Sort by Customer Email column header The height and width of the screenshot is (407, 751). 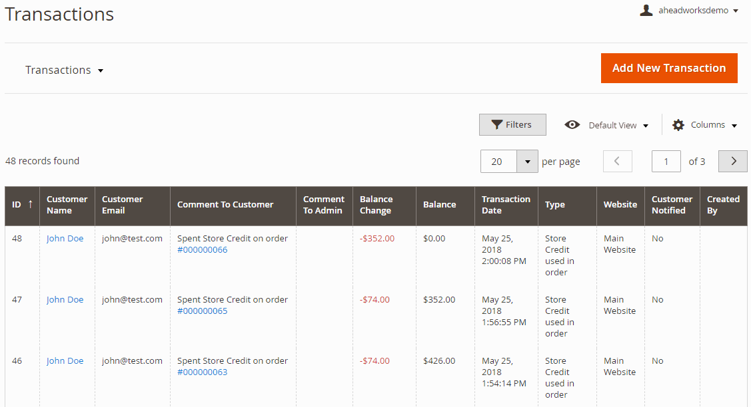132,205
